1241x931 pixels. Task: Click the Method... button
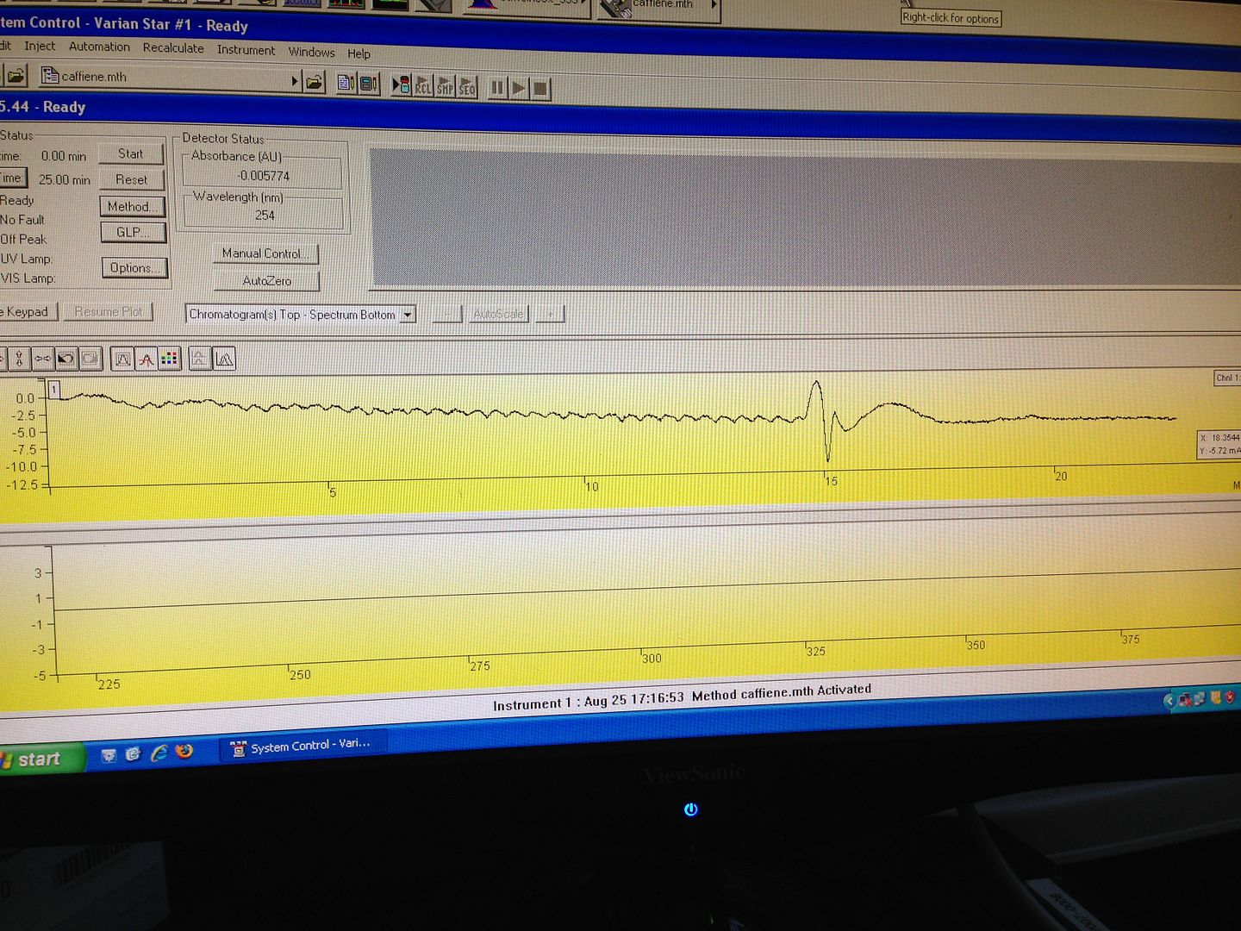pyautogui.click(x=132, y=207)
